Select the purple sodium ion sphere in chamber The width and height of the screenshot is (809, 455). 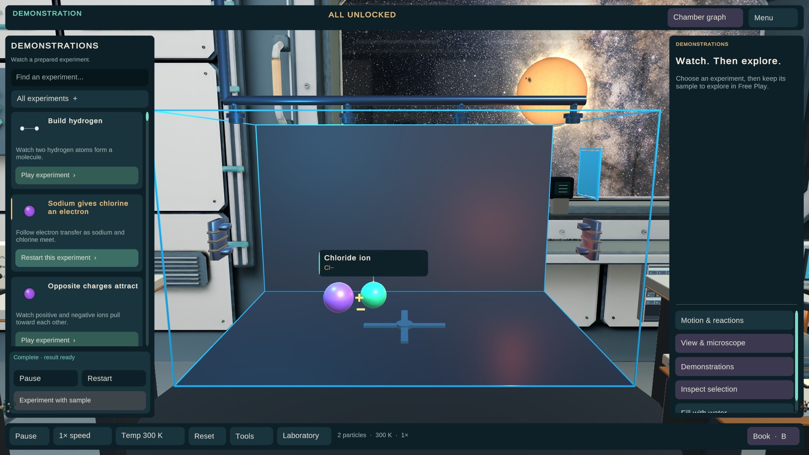pos(338,297)
